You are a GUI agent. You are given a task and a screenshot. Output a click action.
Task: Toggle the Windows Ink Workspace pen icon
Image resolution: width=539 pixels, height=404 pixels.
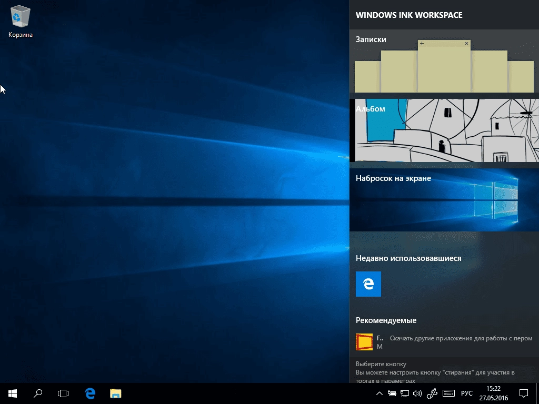click(x=432, y=393)
